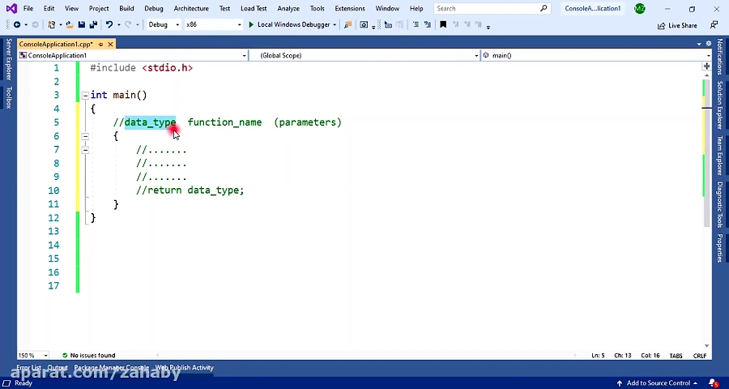Click the Navigate Backward arrow icon

coord(16,24)
